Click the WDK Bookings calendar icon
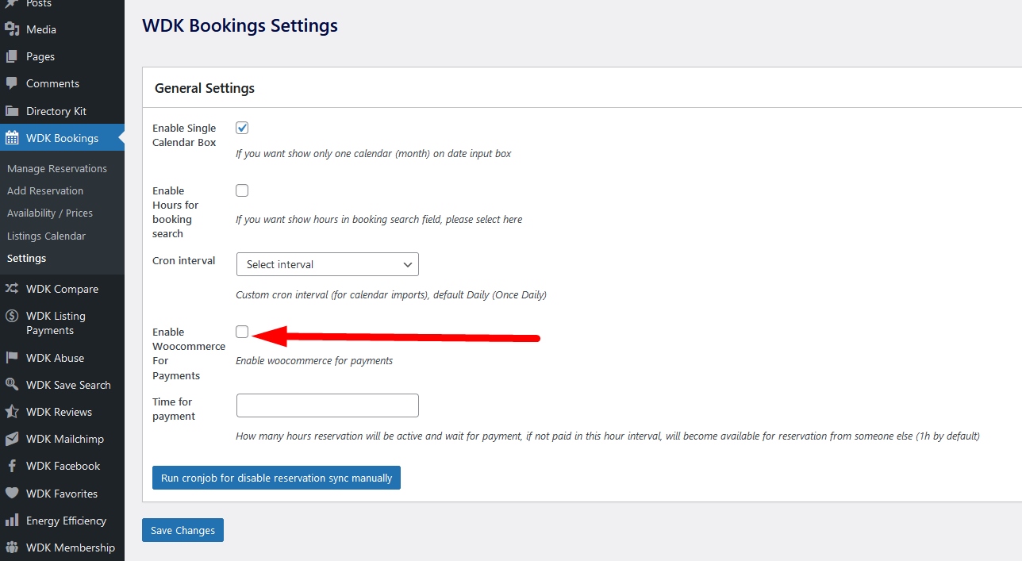 12,138
